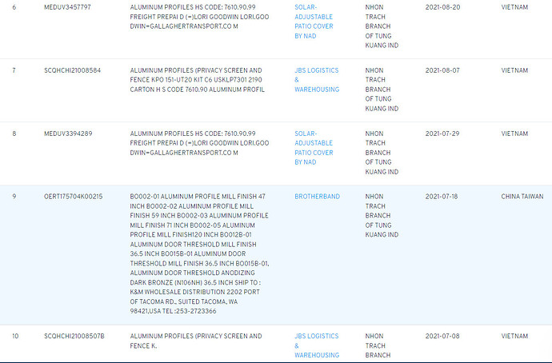Click VIETNAM cell in row 10

click(514, 337)
